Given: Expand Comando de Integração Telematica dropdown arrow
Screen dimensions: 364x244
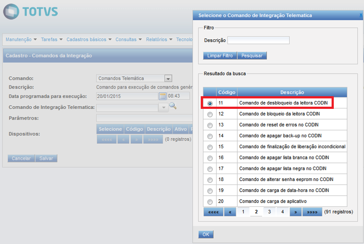Looking at the screenshot, I should (164, 108).
